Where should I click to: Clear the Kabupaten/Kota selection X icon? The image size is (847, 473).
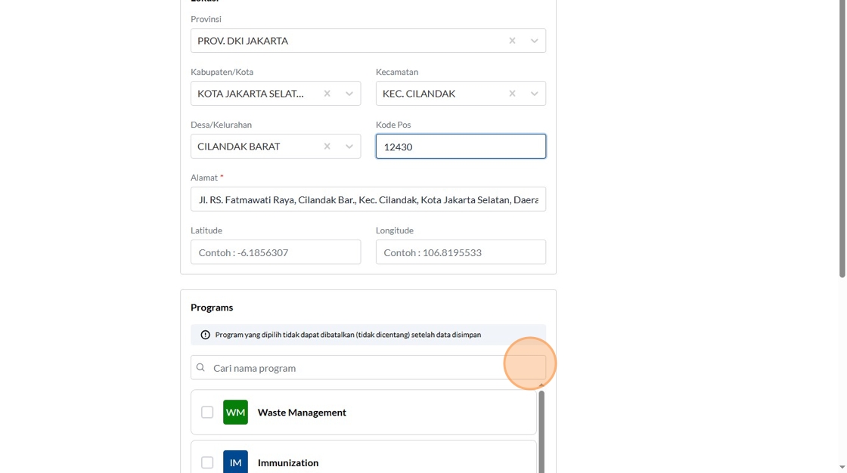[x=327, y=94]
